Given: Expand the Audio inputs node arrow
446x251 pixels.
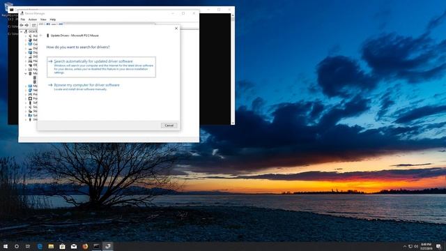Looking at the screenshot, I should point(26,36).
